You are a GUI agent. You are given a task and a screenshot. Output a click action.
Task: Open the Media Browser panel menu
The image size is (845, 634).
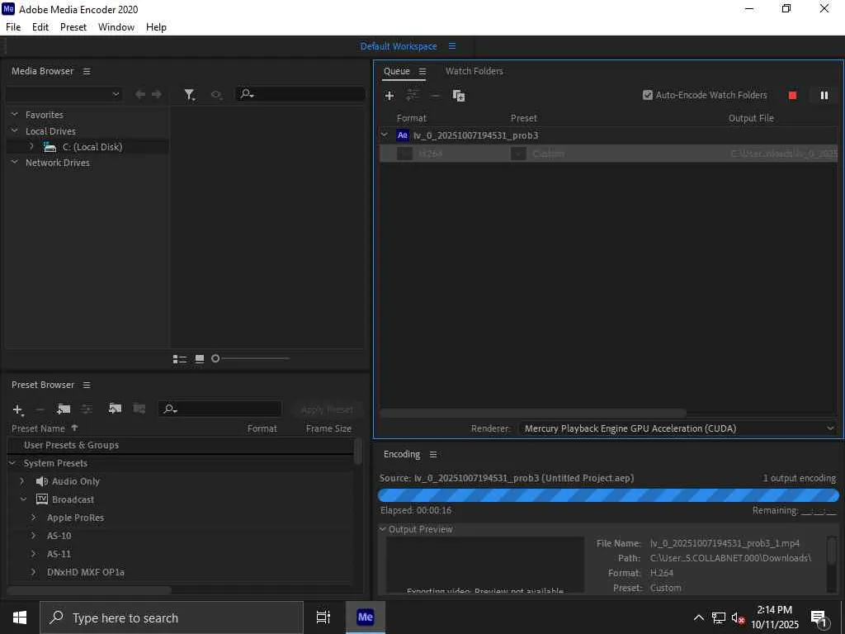(87, 71)
